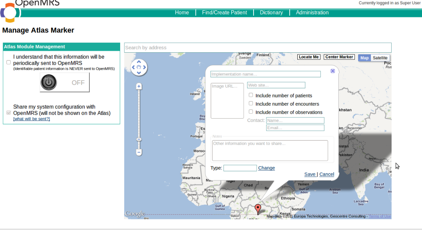Click the Somalia label on the map
422x230 pixels.
click(298, 209)
